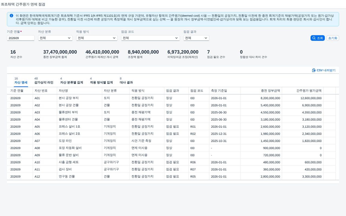Image resolution: width=346 pixels, height=216 pixels.
Task: Click the 점검 필요 건수 summary value 7
Action: (x=208, y=52)
